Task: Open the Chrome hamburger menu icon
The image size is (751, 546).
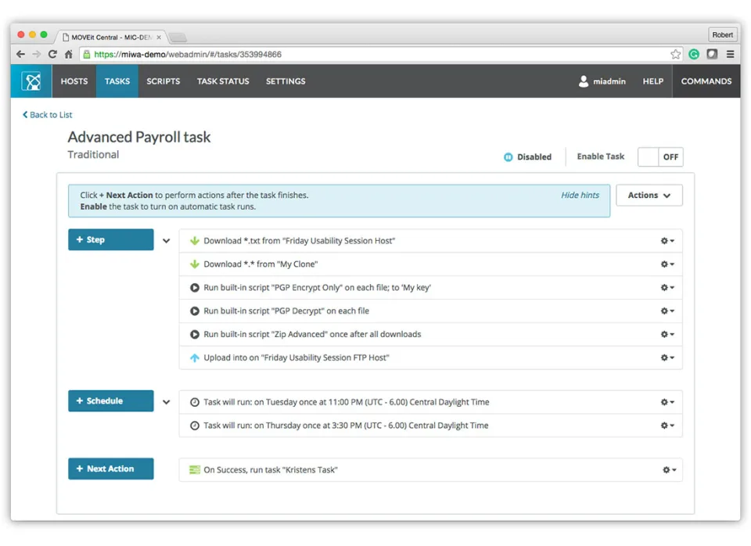Action: (730, 54)
